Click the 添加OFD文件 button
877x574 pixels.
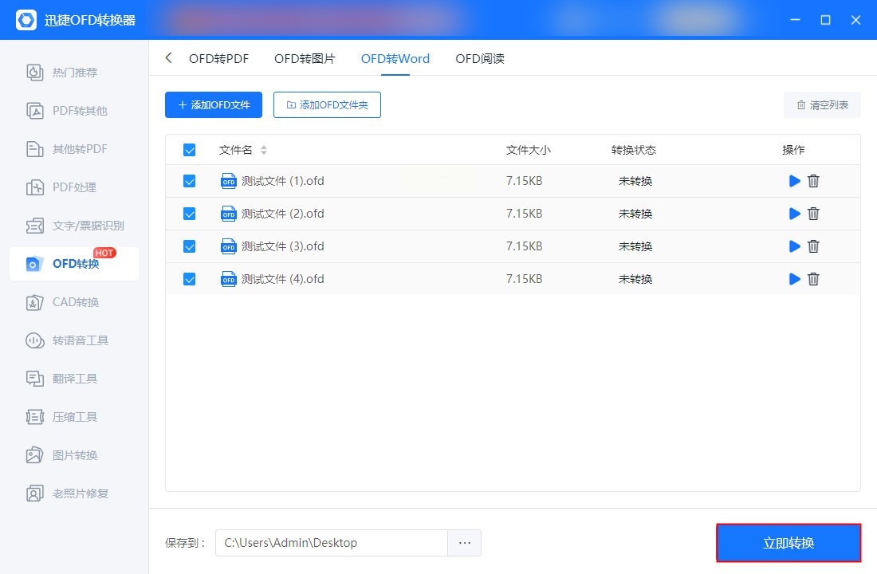pyautogui.click(x=213, y=105)
